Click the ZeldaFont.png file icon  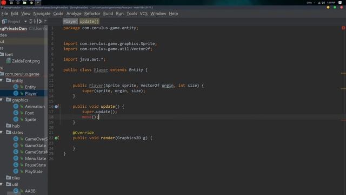coord(9,61)
